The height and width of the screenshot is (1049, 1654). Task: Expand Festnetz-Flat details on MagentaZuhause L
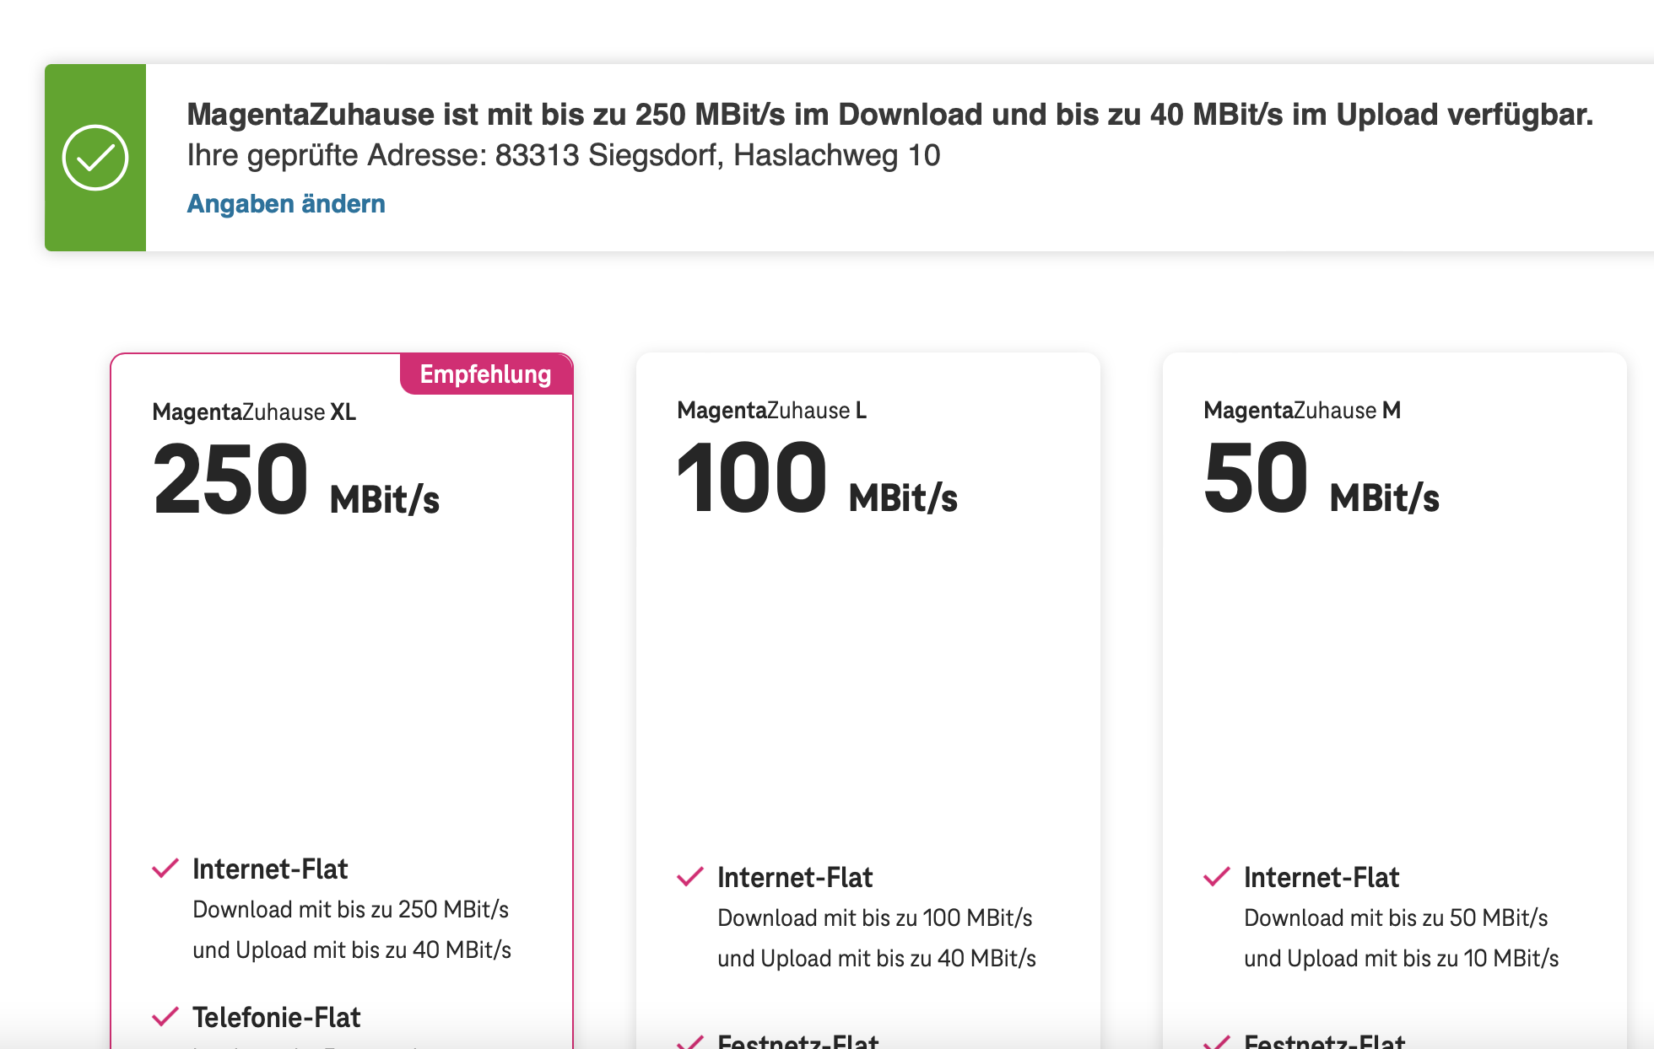click(802, 1042)
